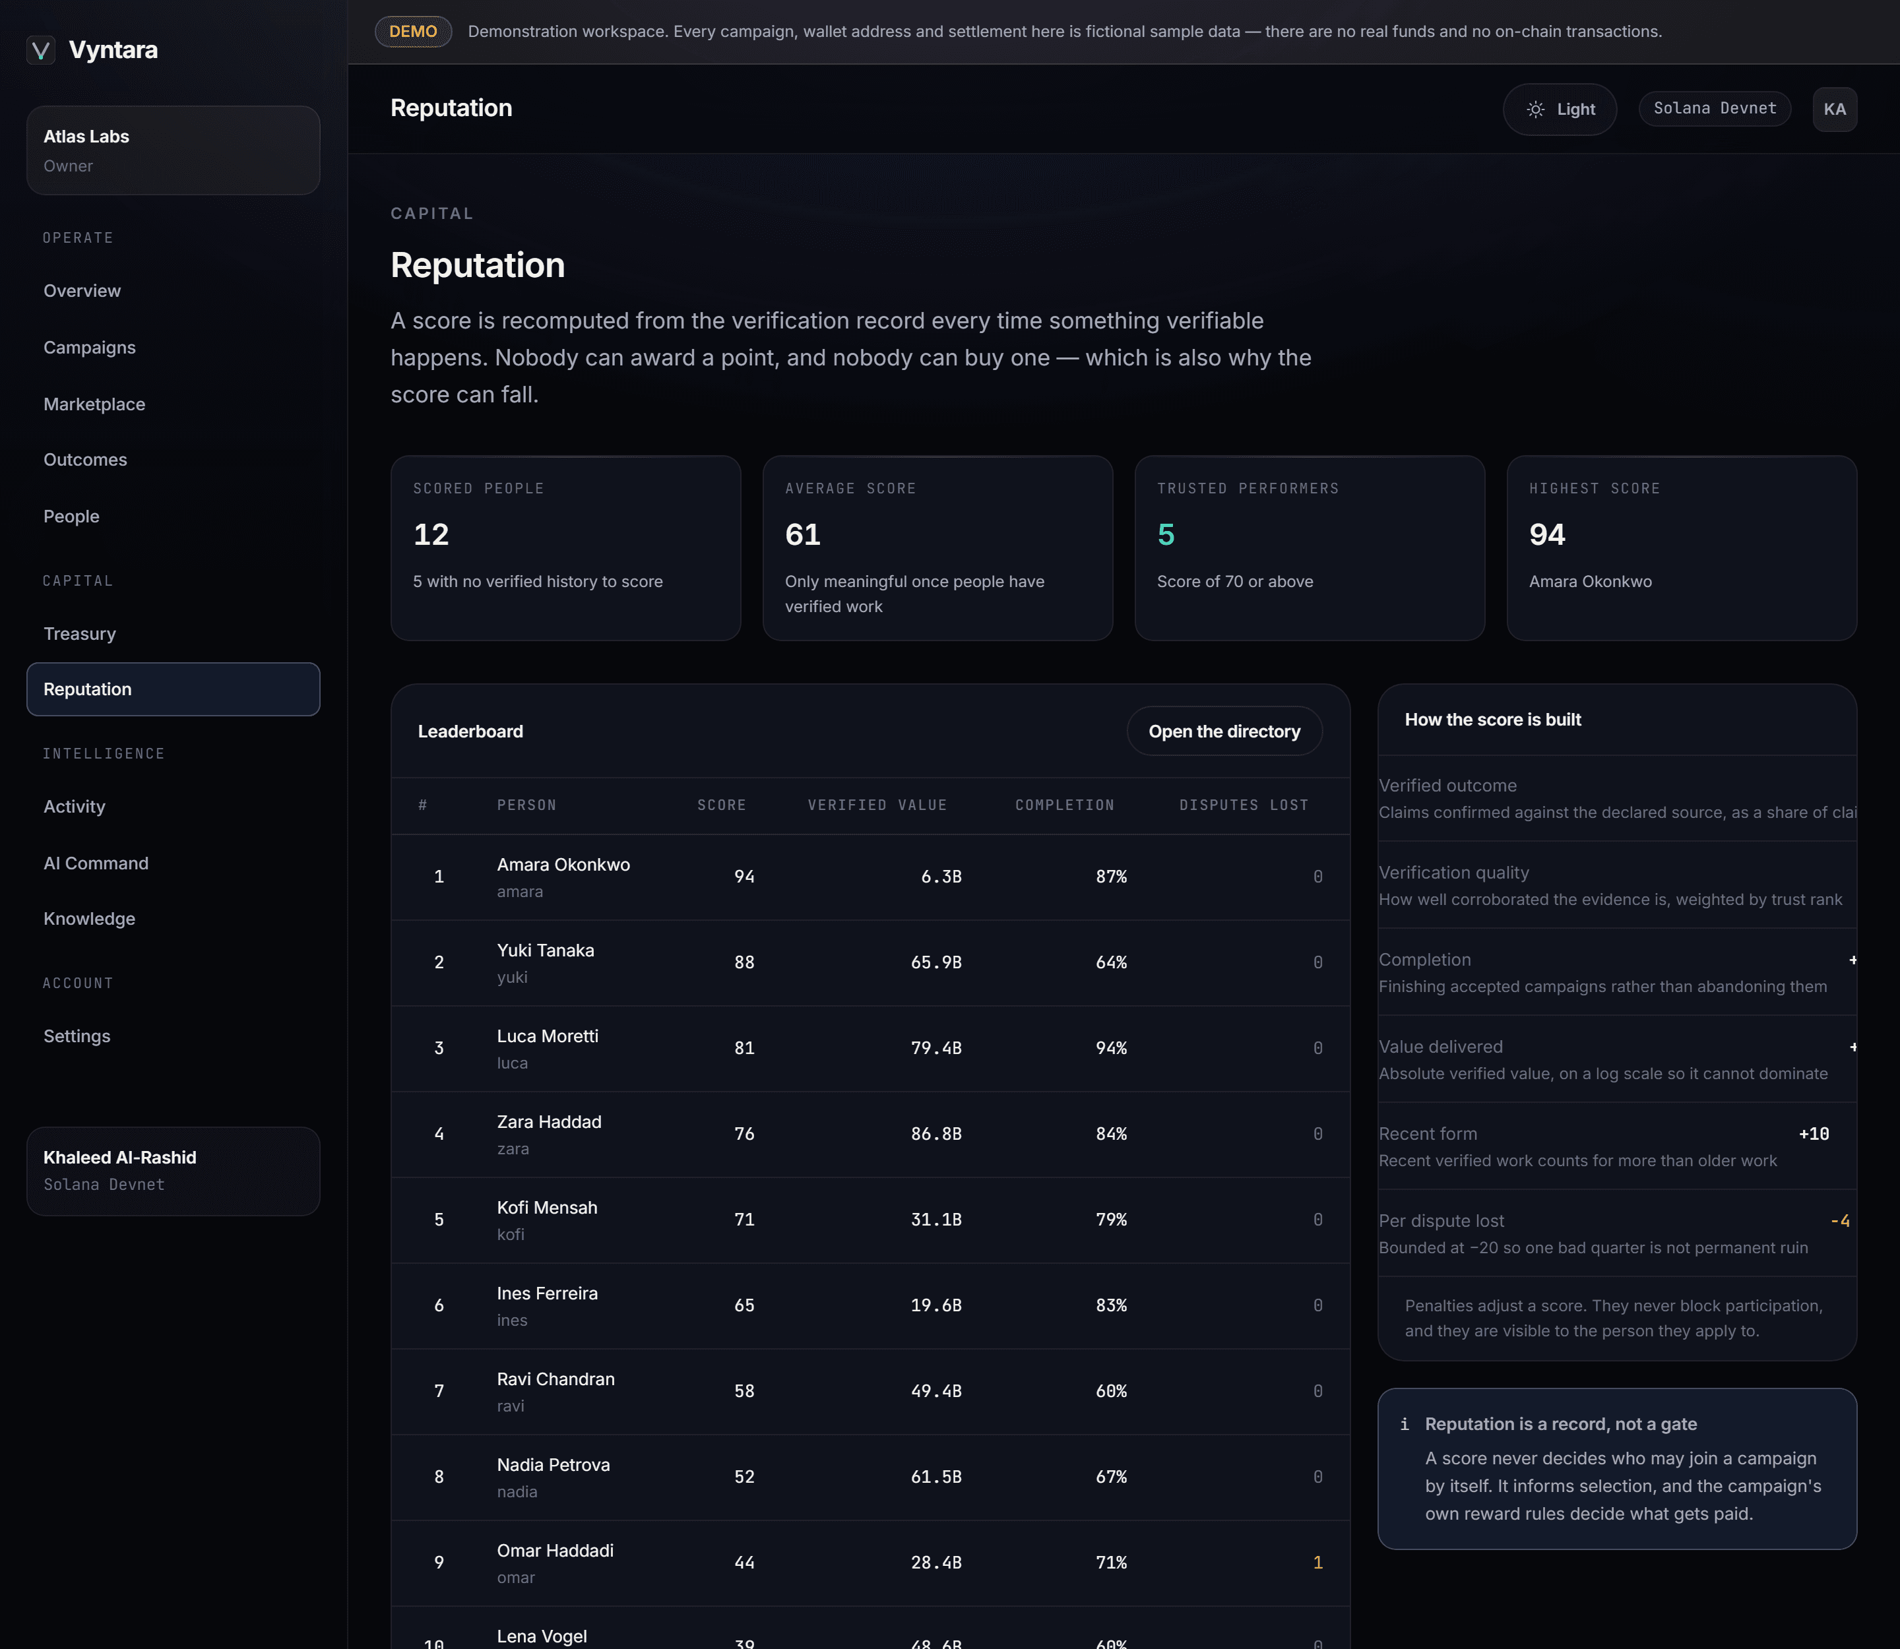Viewport: 1900px width, 1649px height.
Task: Click Amara Okonkwo's score 94 in table
Action: 744,877
